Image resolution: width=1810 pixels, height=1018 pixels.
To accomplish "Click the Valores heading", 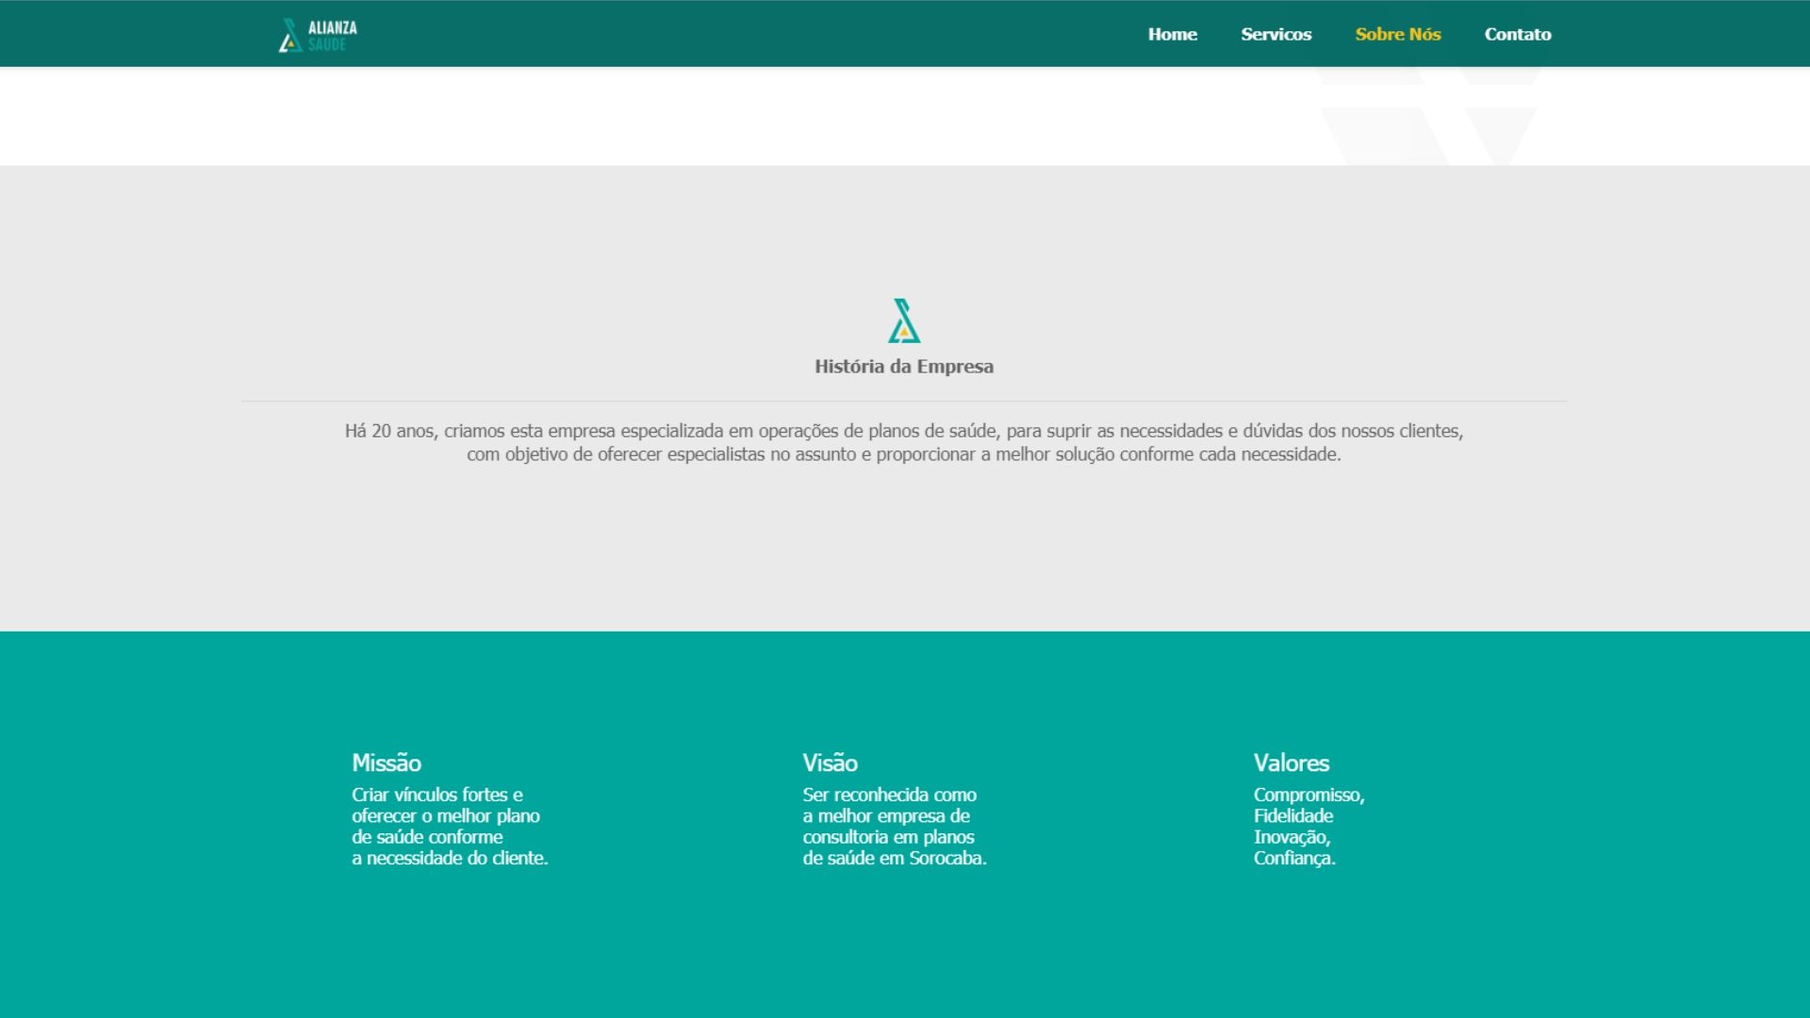I will (1291, 763).
